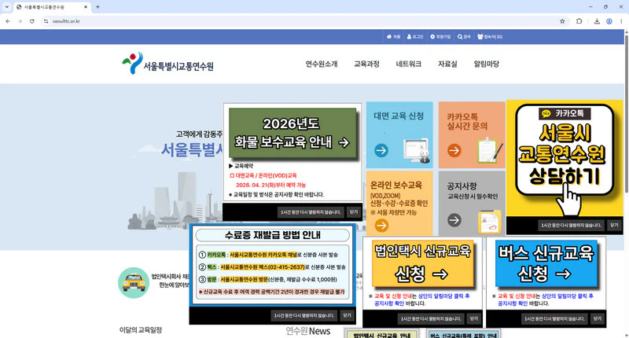Close the 서울특별시교통연수원 browser tab
629x338 pixels.
86,7
